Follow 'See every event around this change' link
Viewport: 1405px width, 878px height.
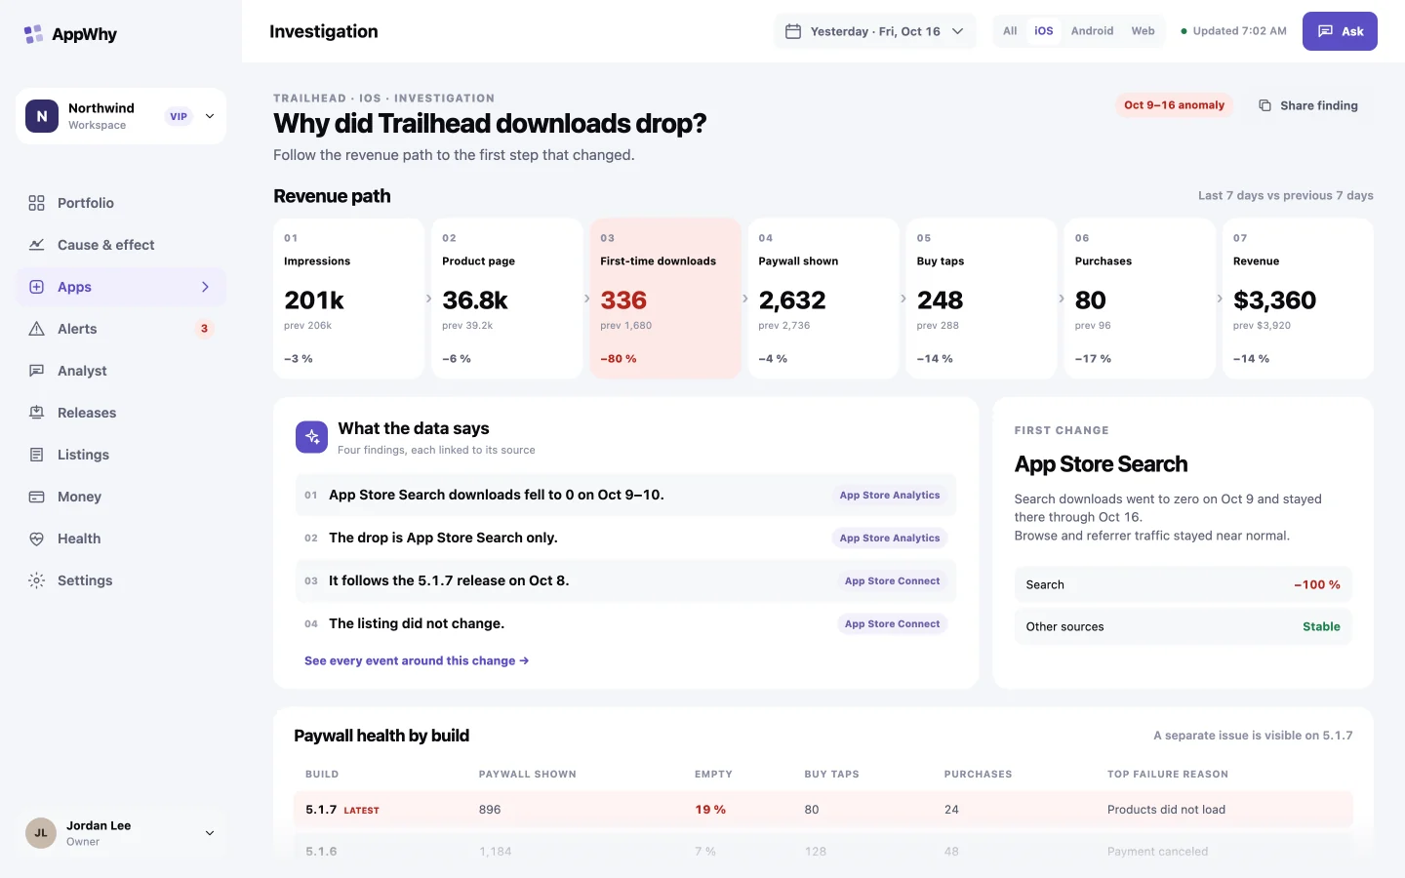[x=417, y=660]
